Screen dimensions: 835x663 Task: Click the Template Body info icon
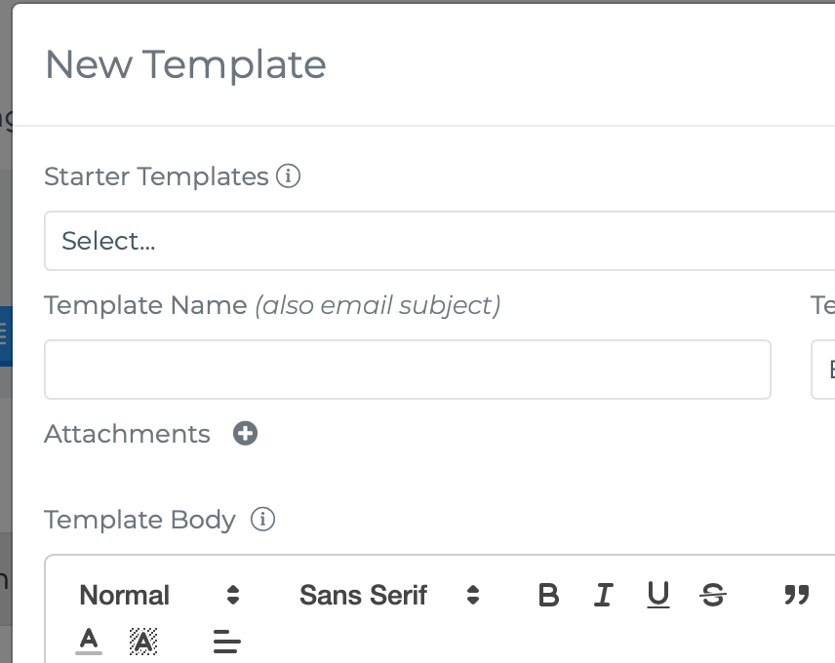[262, 519]
